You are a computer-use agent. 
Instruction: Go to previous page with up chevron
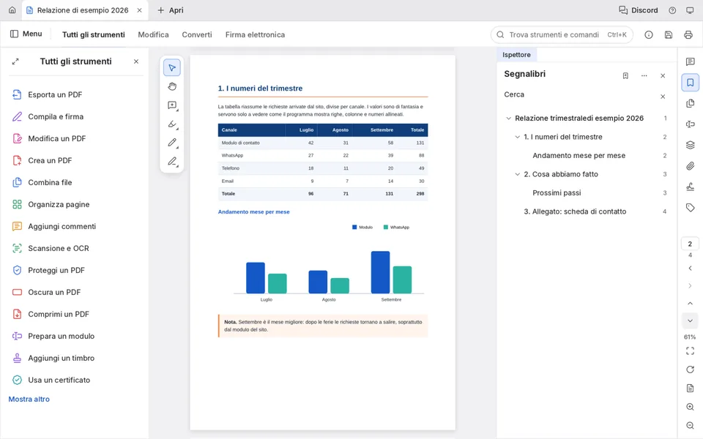point(690,303)
